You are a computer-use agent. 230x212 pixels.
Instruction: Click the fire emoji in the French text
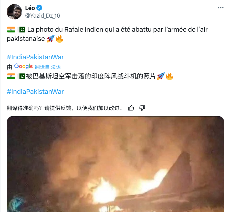59,39
